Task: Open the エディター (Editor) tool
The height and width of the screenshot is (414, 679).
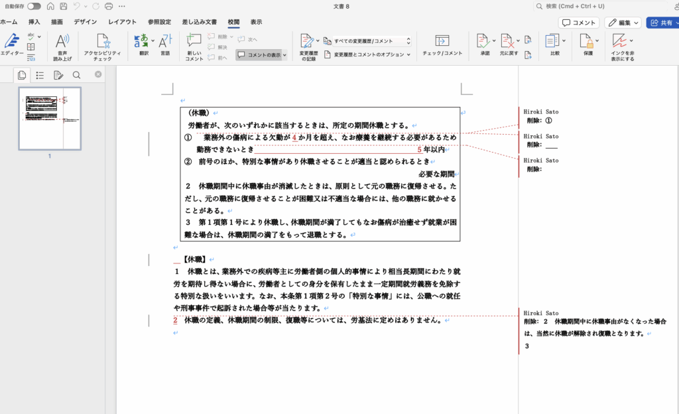Action: point(11,44)
